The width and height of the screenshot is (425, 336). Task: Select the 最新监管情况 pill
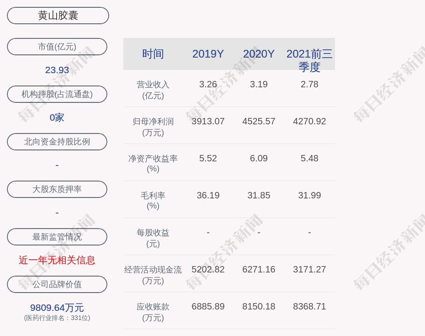pyautogui.click(x=57, y=237)
